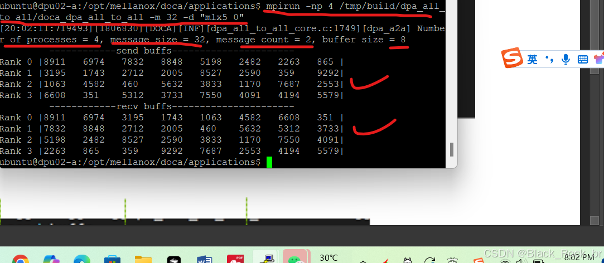
Task: Open the 30°C weather widget
Action: click(328, 257)
